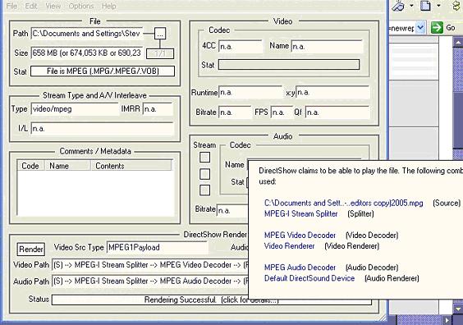Click the Path field with C:\Documents and Settings
Image resolution: width=463 pixels, height=325 pixels.
(87, 34)
